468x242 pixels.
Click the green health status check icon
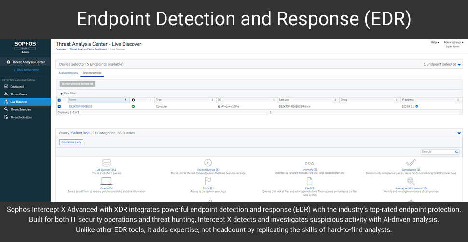tap(133, 106)
